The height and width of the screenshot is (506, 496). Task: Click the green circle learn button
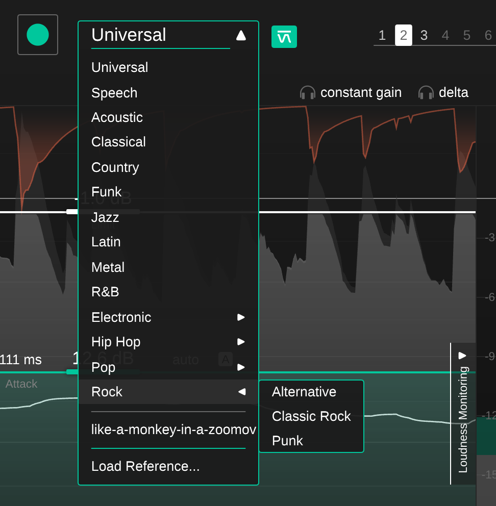[x=38, y=35]
